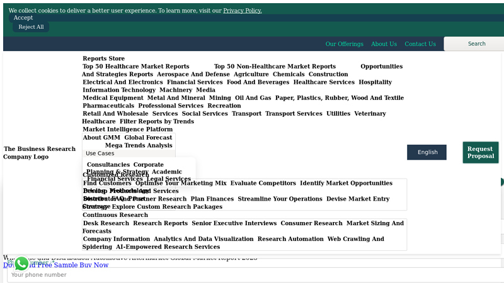Screen dimensions: 504x283
Task: Select the Reports Store menu entry
Action: pyautogui.click(x=103, y=58)
